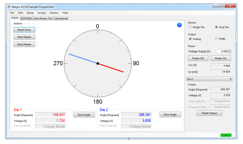Click the Stop Reads button
Image resolution: width=243 pixels, height=144 pixels.
(24, 45)
